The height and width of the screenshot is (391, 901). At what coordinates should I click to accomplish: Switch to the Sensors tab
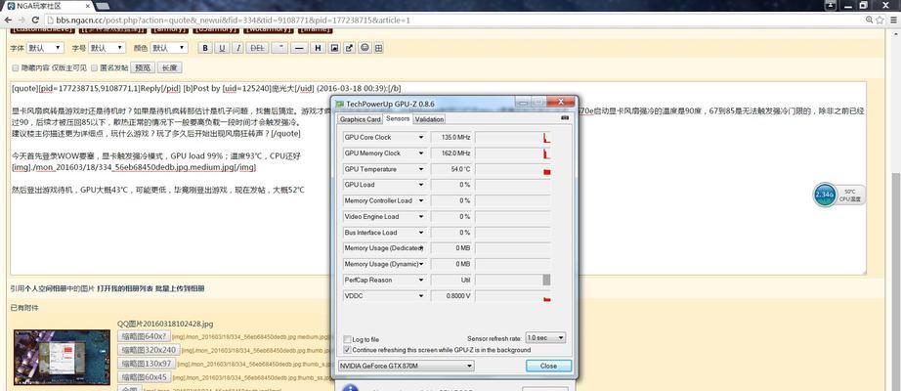click(398, 118)
